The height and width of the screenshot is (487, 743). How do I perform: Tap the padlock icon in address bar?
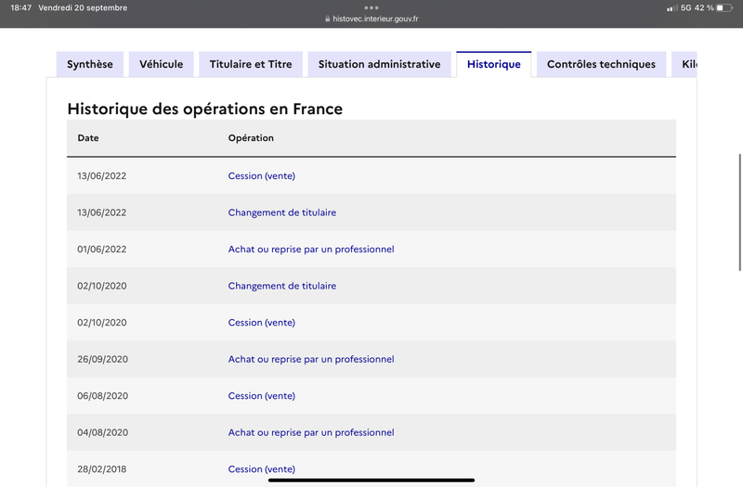tap(328, 19)
